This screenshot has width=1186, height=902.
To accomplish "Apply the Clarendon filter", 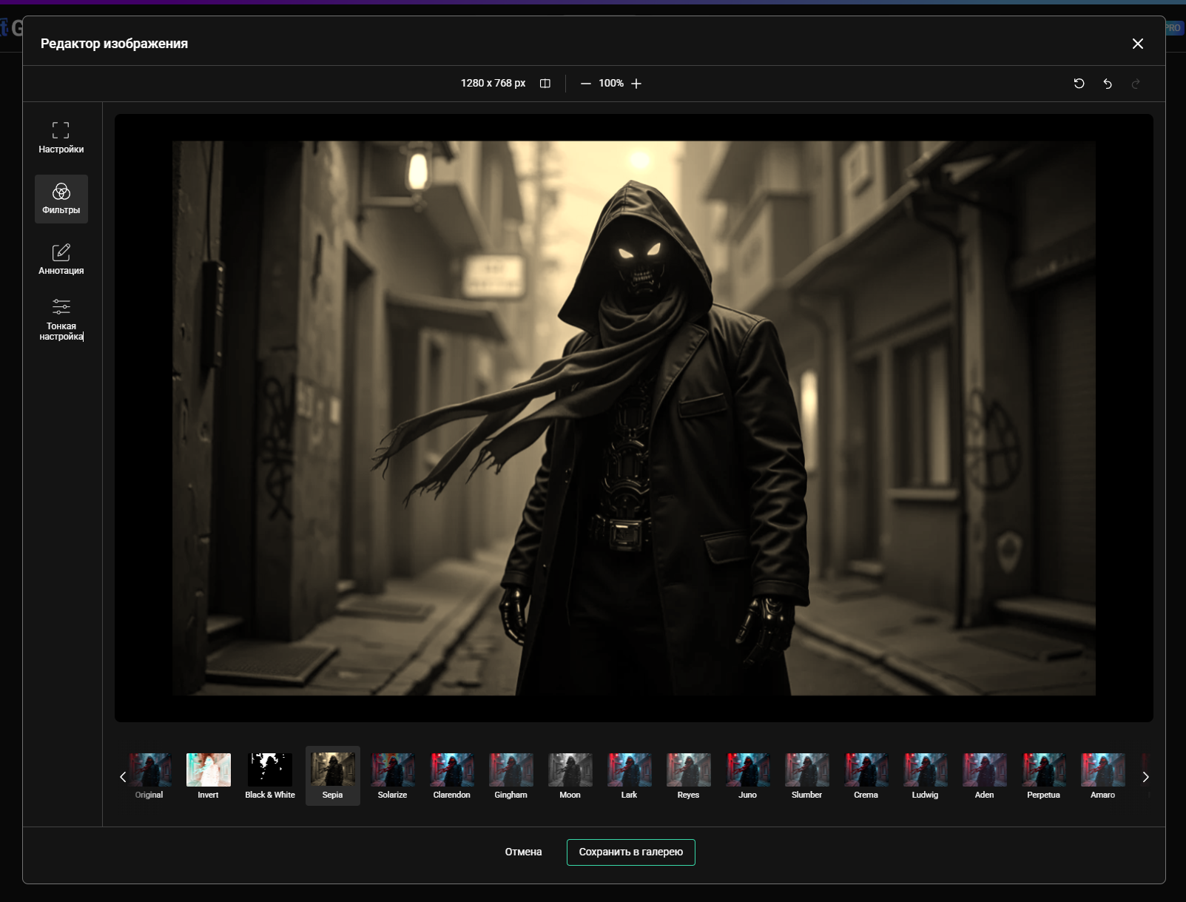I will point(452,775).
